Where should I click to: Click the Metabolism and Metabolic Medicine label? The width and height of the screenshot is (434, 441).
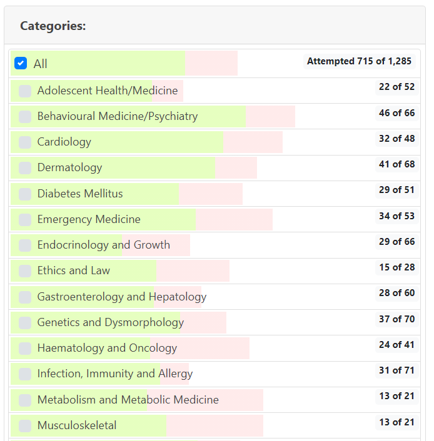(128, 400)
